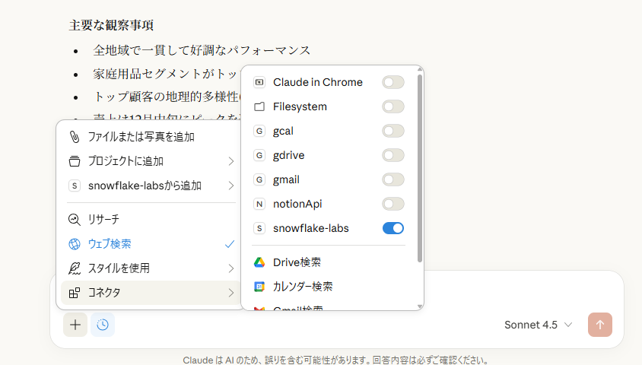
Task: Expand the snowflake-labsから追加 submenu chevron
Action: 231,186
